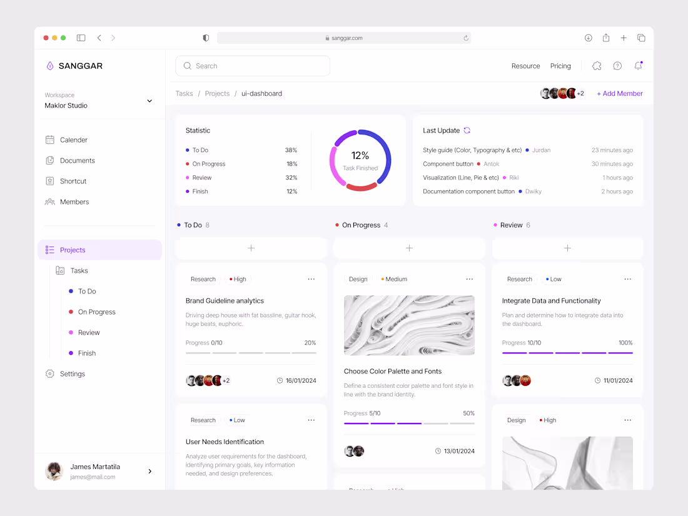
Task: Click the Medium priority tag
Action: (x=394, y=279)
